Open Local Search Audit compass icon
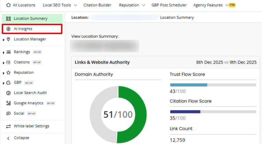Image resolution: width=262 pixels, height=144 pixels. click(9, 93)
